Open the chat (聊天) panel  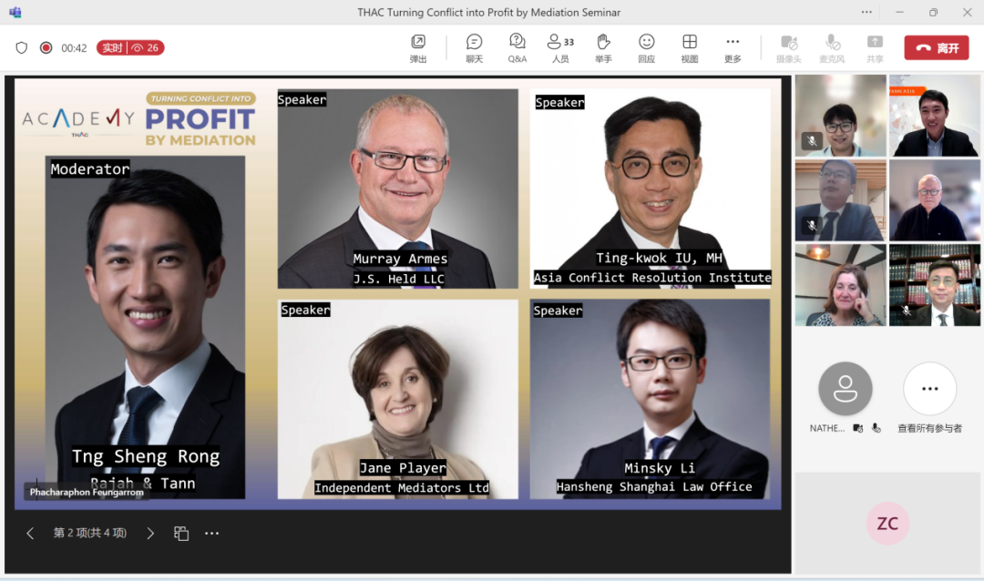click(474, 48)
